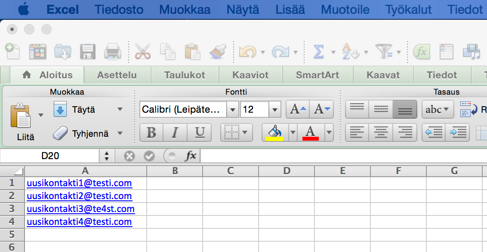Screen dimensions: 487x252
Task: Align text left
Action: (357, 132)
